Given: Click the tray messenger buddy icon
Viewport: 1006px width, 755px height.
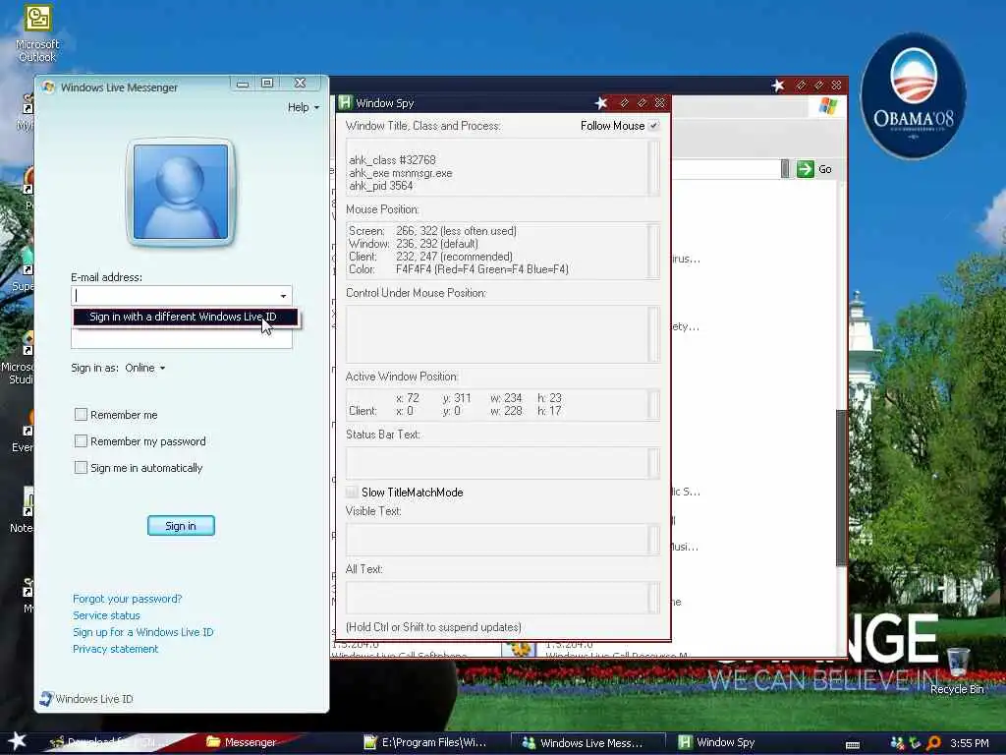Looking at the screenshot, I should [897, 743].
